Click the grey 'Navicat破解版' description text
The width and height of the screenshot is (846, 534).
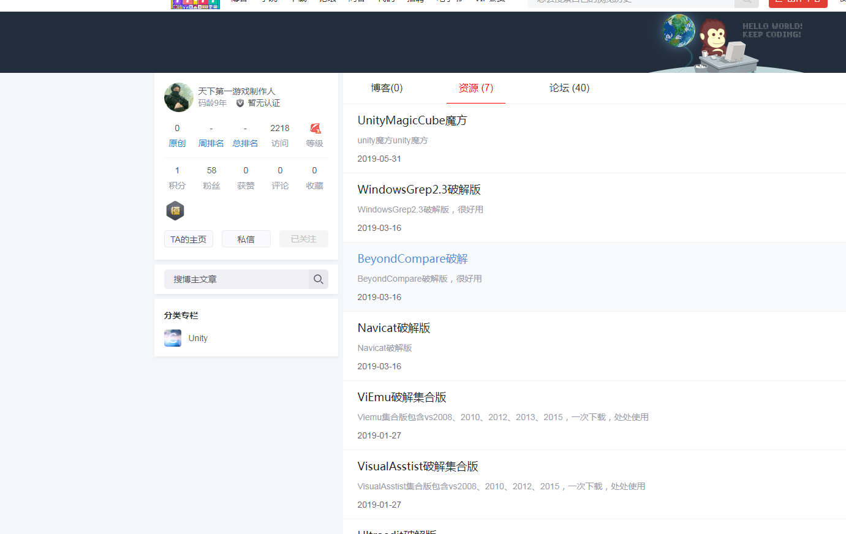click(385, 348)
